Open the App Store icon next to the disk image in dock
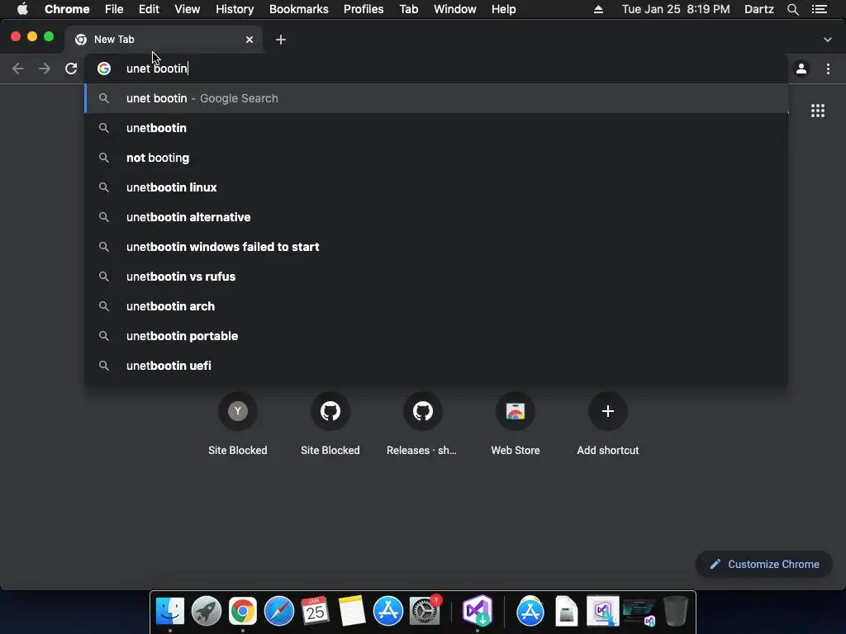 (x=530, y=612)
